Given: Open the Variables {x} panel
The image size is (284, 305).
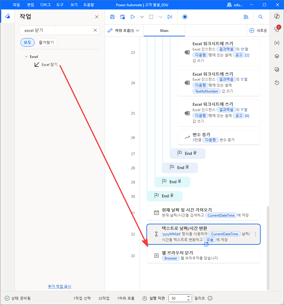Looking at the screenshot, I should pos(277,43).
